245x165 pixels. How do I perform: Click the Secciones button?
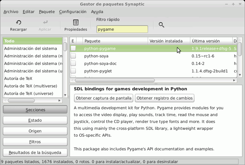click(35, 110)
